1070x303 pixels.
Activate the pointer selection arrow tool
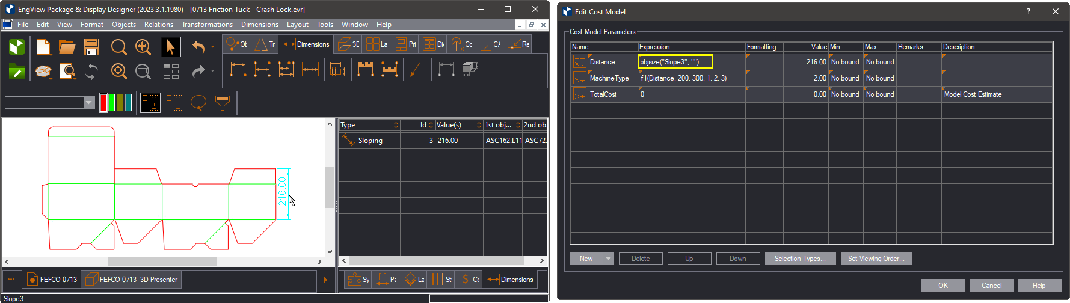(171, 47)
